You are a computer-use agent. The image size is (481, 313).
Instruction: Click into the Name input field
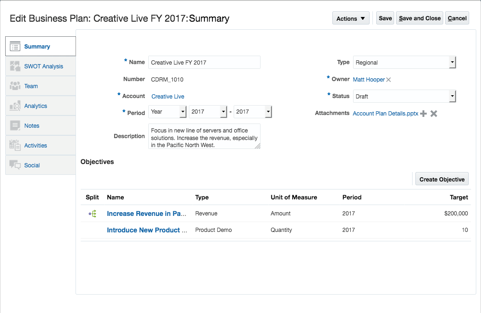point(204,62)
